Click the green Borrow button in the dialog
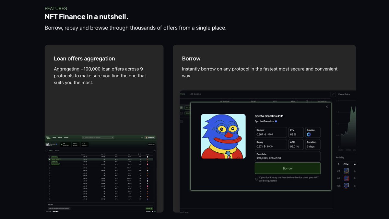The height and width of the screenshot is (219, 389). (288, 168)
